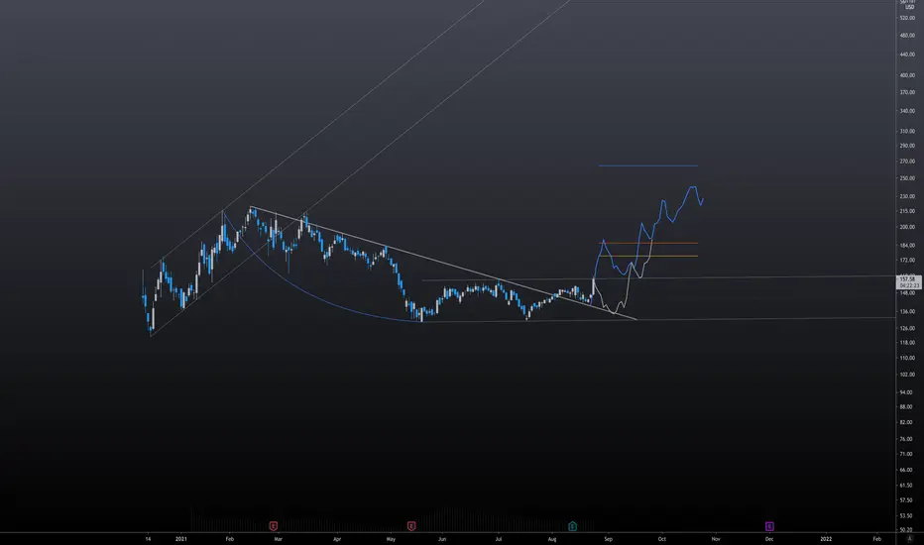Click the 2022 label on time axis
Image resolution: width=924 pixels, height=545 pixels.
coord(826,538)
